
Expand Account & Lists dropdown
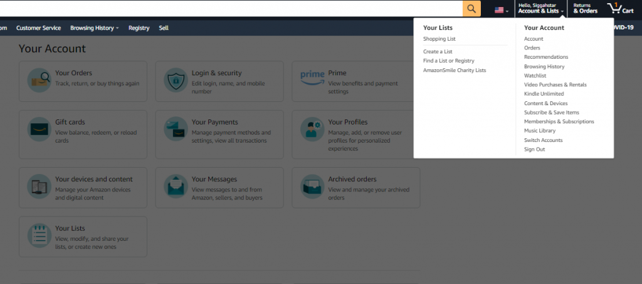(x=540, y=8)
